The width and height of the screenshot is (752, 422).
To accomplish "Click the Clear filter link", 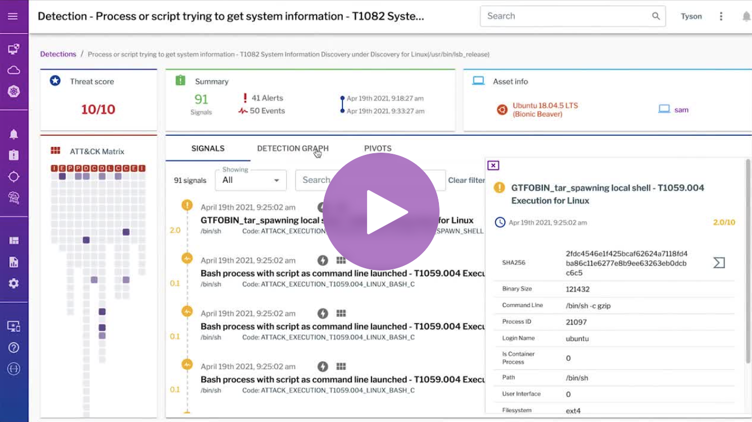I will pyautogui.click(x=466, y=180).
